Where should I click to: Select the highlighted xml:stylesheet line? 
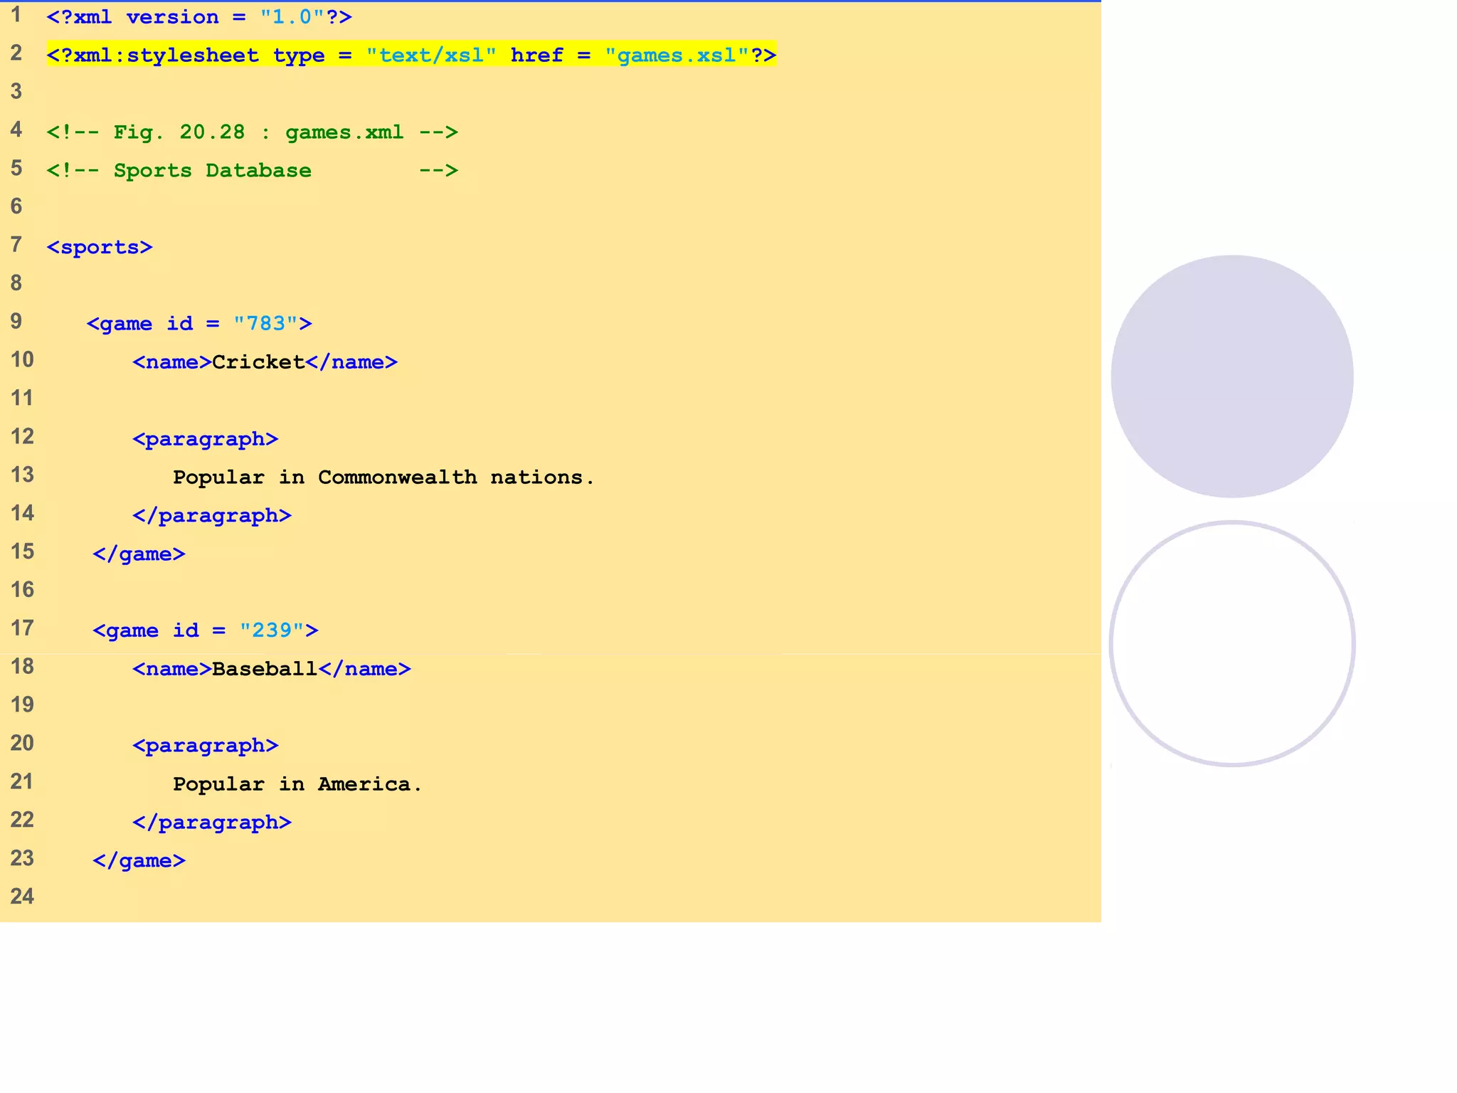[x=411, y=55]
